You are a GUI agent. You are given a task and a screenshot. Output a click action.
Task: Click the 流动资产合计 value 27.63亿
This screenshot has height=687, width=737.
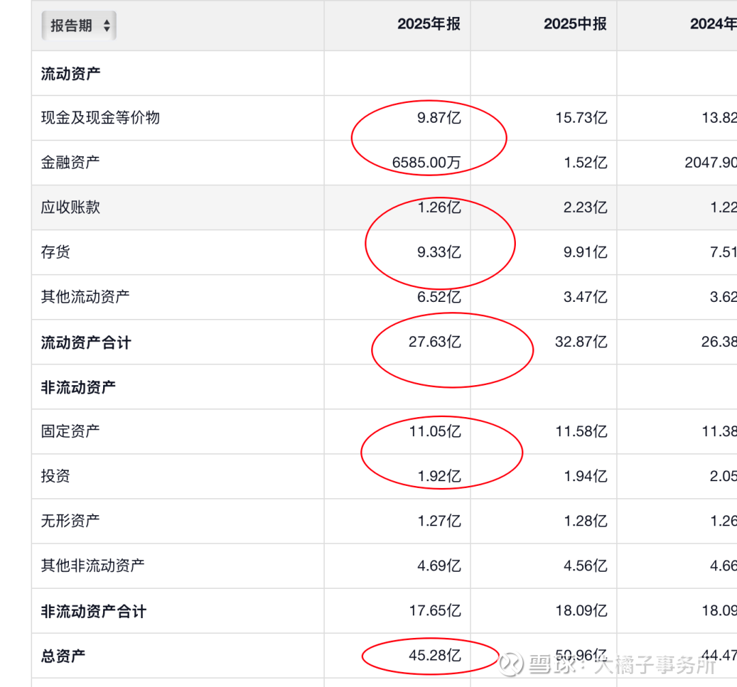[435, 342]
